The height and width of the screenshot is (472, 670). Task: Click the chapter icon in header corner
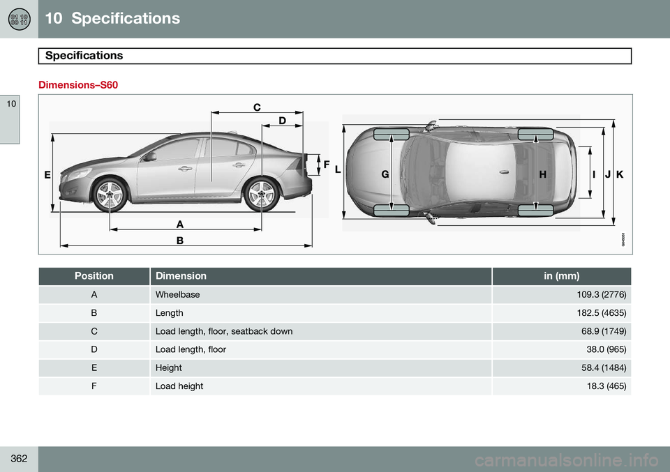[20, 20]
